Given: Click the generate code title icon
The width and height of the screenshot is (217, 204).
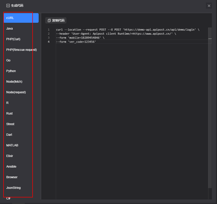Looking at the screenshot, I should coord(8,6).
